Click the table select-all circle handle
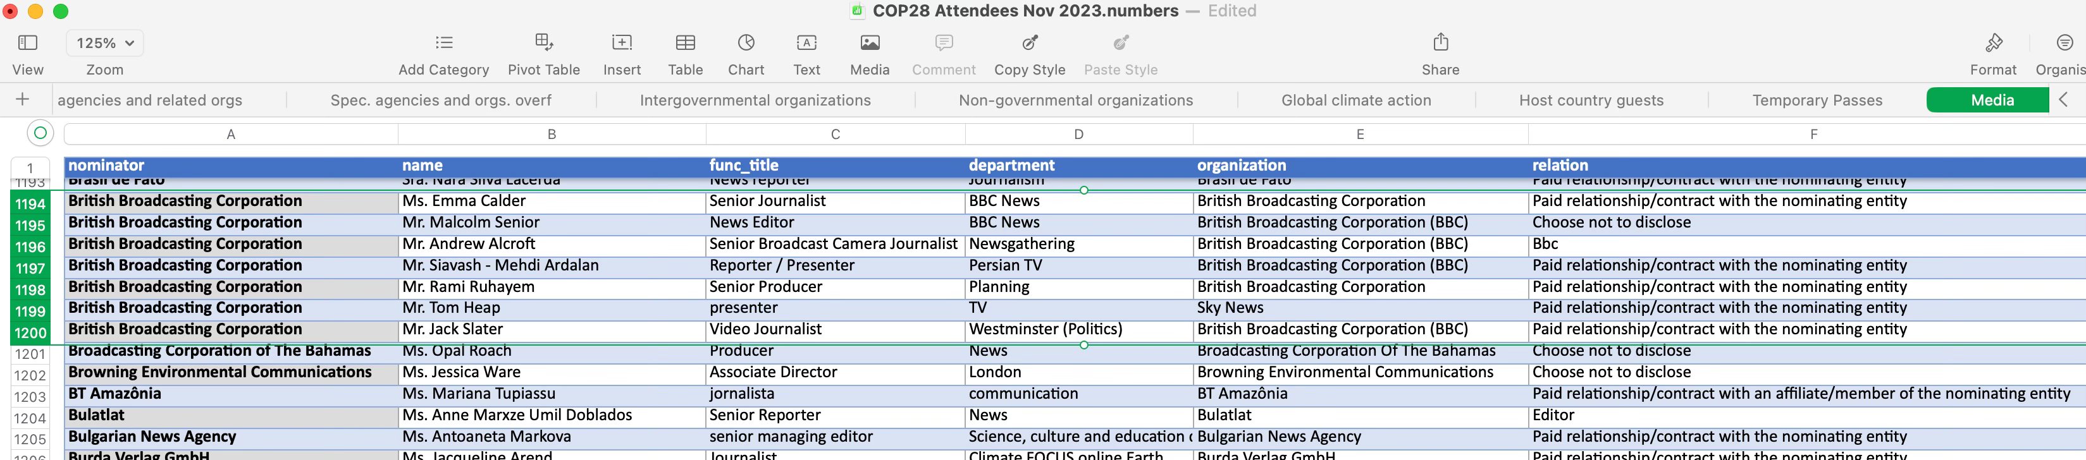This screenshot has height=460, width=2086. (x=40, y=133)
